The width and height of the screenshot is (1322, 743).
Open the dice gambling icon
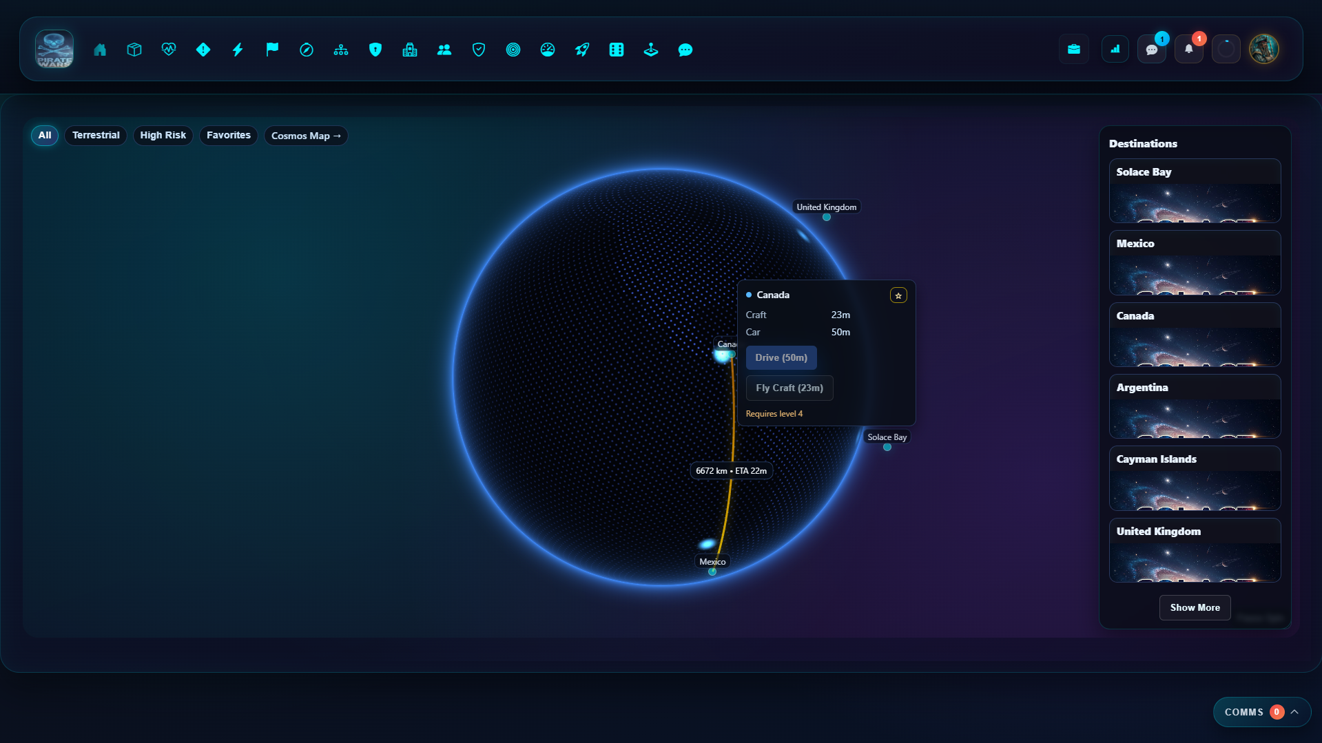617,50
